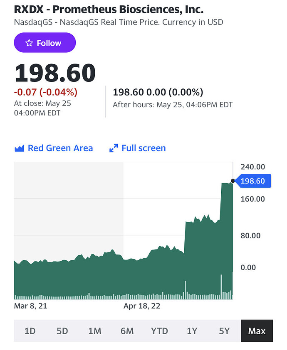Click the 0.00 axis label
Image resolution: width=287 pixels, height=350 pixels.
click(248, 267)
